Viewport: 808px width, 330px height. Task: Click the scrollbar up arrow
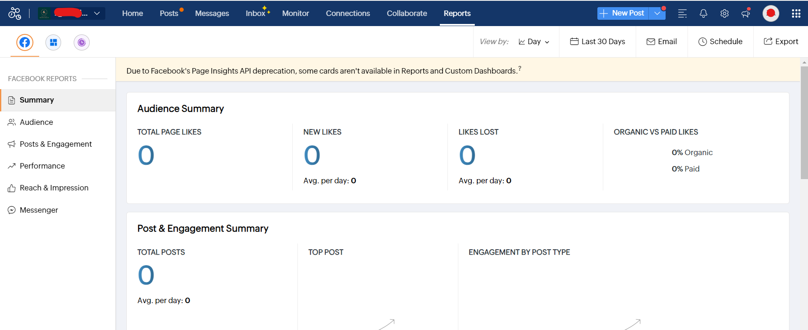(804, 62)
